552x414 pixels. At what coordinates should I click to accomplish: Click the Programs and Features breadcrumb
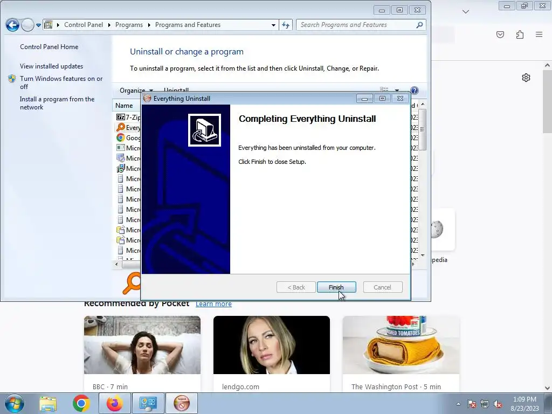point(188,25)
